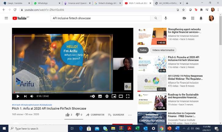Open the YouTube apps grid
The height and width of the screenshot is (132, 222).
click(x=193, y=18)
